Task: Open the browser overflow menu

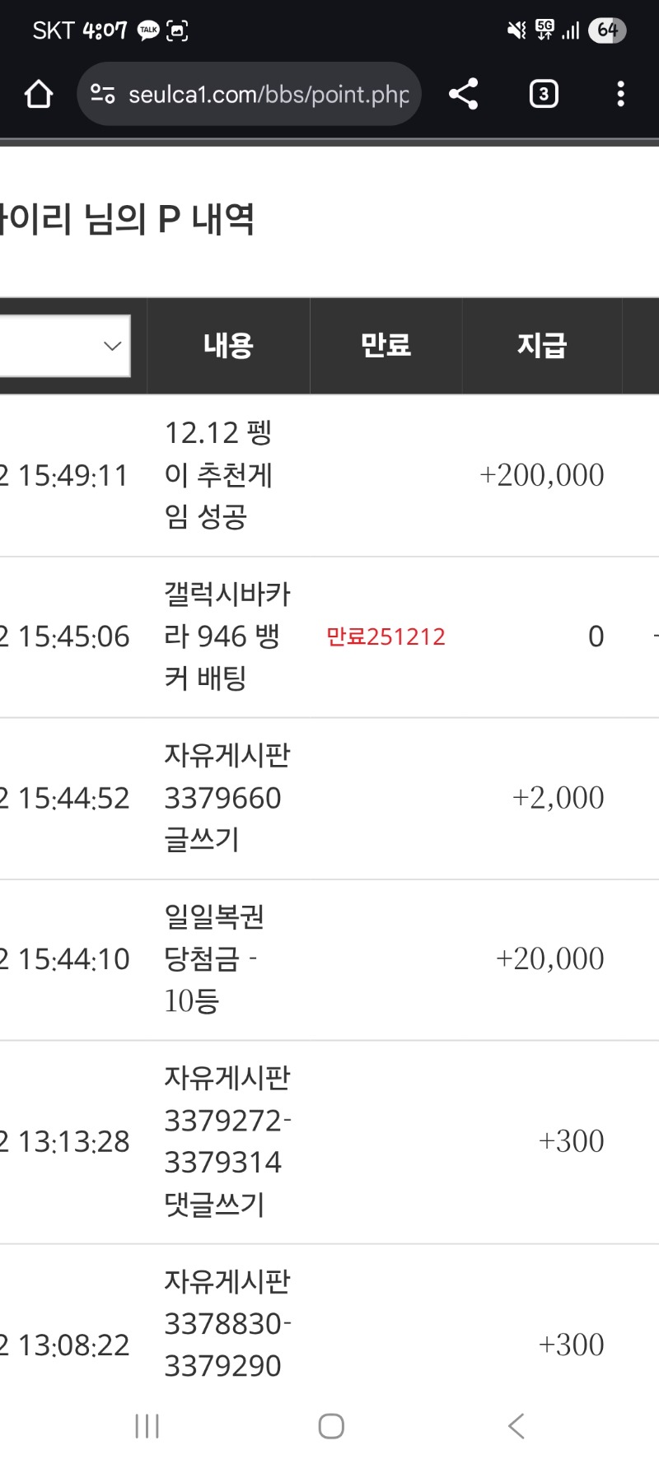Action: click(x=620, y=94)
